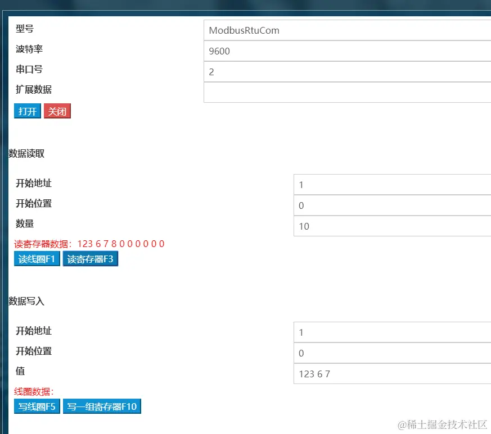Click the 数据读取 section heading

(x=26, y=153)
